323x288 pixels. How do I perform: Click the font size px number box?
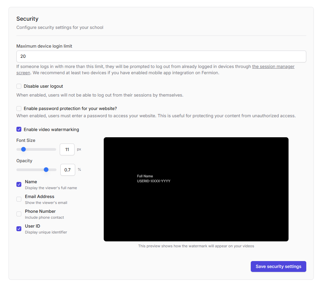pyautogui.click(x=67, y=149)
